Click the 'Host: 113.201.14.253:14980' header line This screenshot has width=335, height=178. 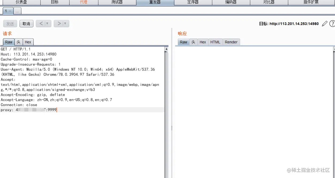(28, 54)
